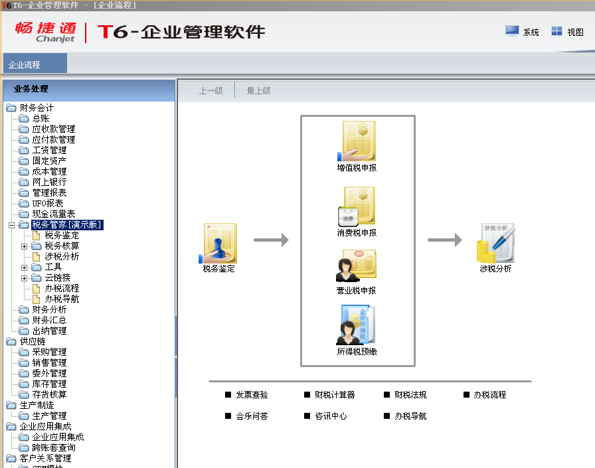
Task: Click the 财务会计 folder icon
Action: pos(11,108)
